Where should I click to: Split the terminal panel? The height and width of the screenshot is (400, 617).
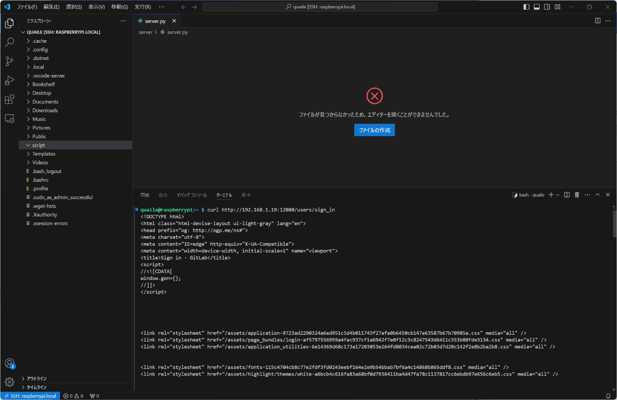pos(567,195)
